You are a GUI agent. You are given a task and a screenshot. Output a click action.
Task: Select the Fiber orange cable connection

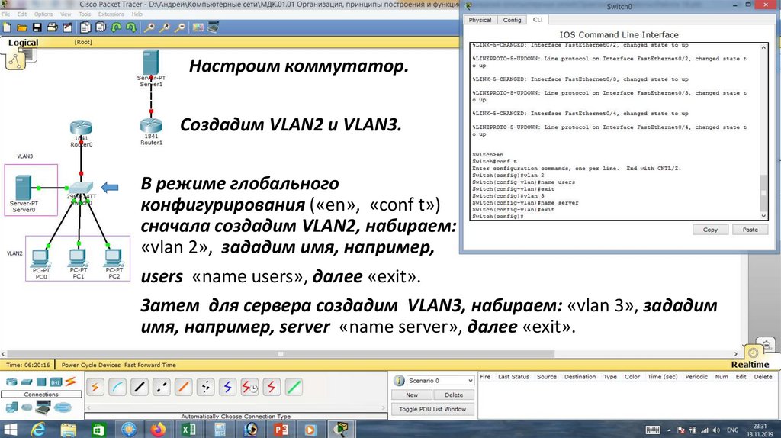pyautogui.click(x=184, y=387)
